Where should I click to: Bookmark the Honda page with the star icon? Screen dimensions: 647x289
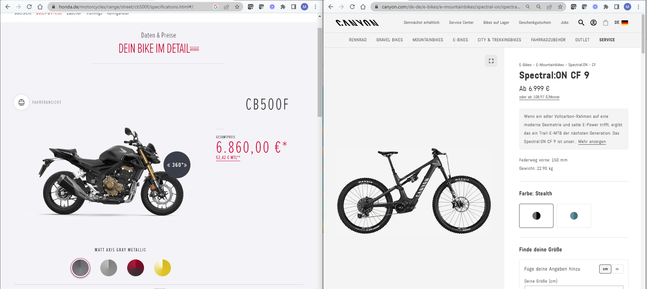pyautogui.click(x=237, y=7)
